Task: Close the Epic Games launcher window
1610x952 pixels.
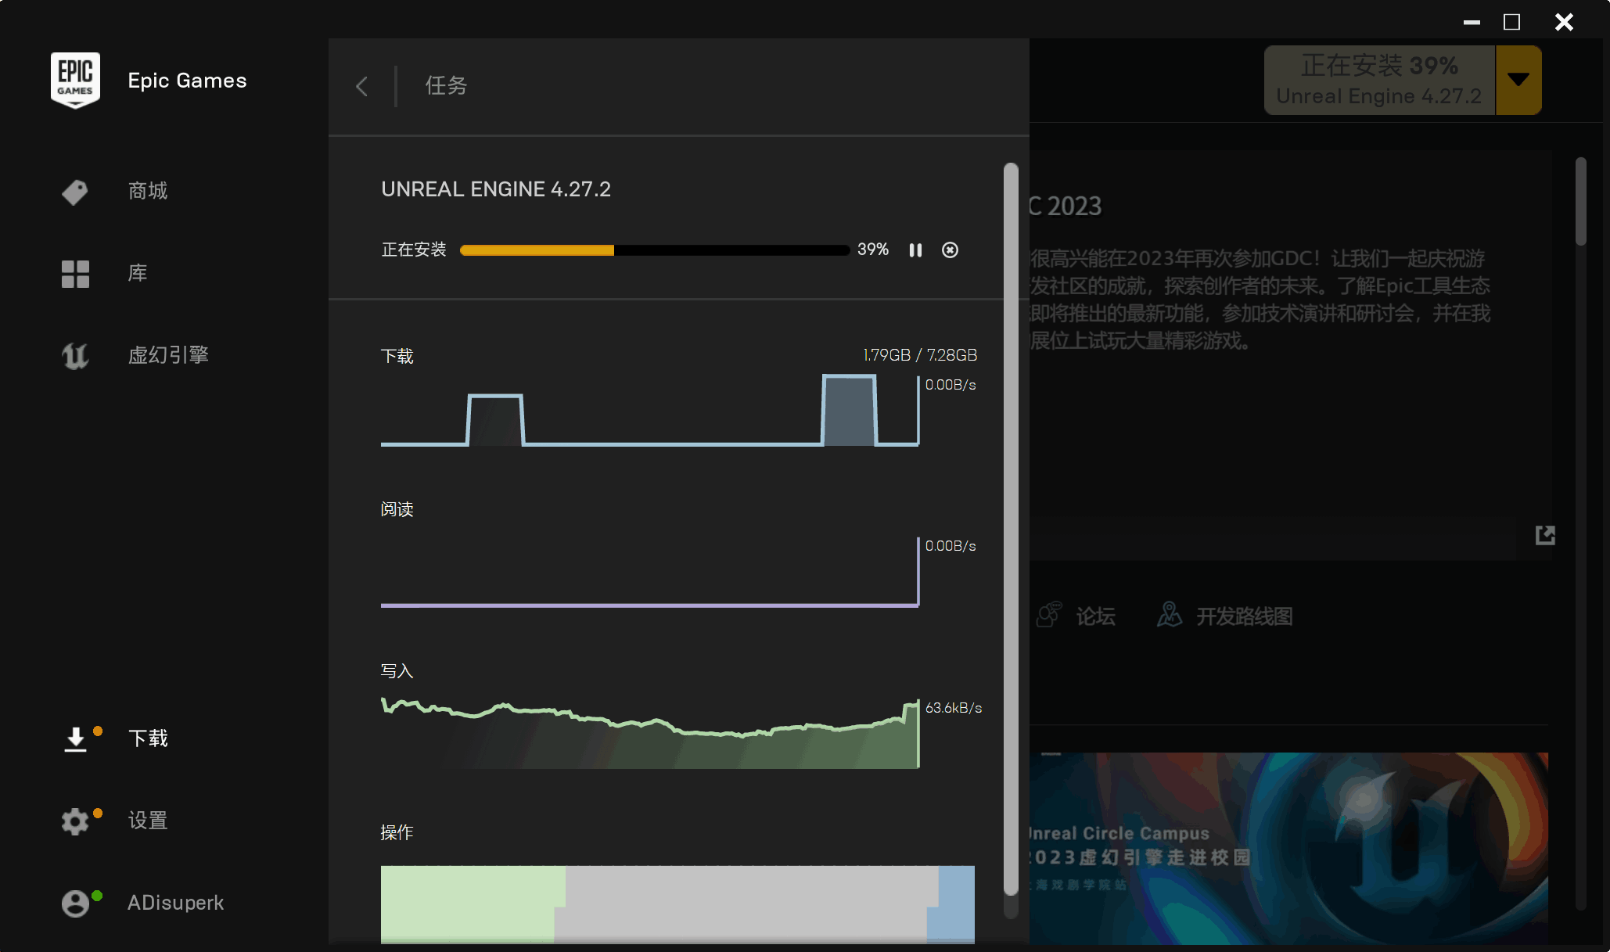Action: coord(1564,23)
